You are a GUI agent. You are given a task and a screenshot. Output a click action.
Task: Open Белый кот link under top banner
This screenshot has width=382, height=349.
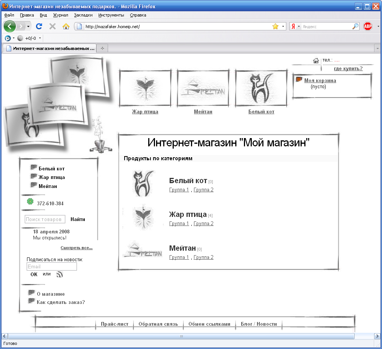click(x=261, y=111)
